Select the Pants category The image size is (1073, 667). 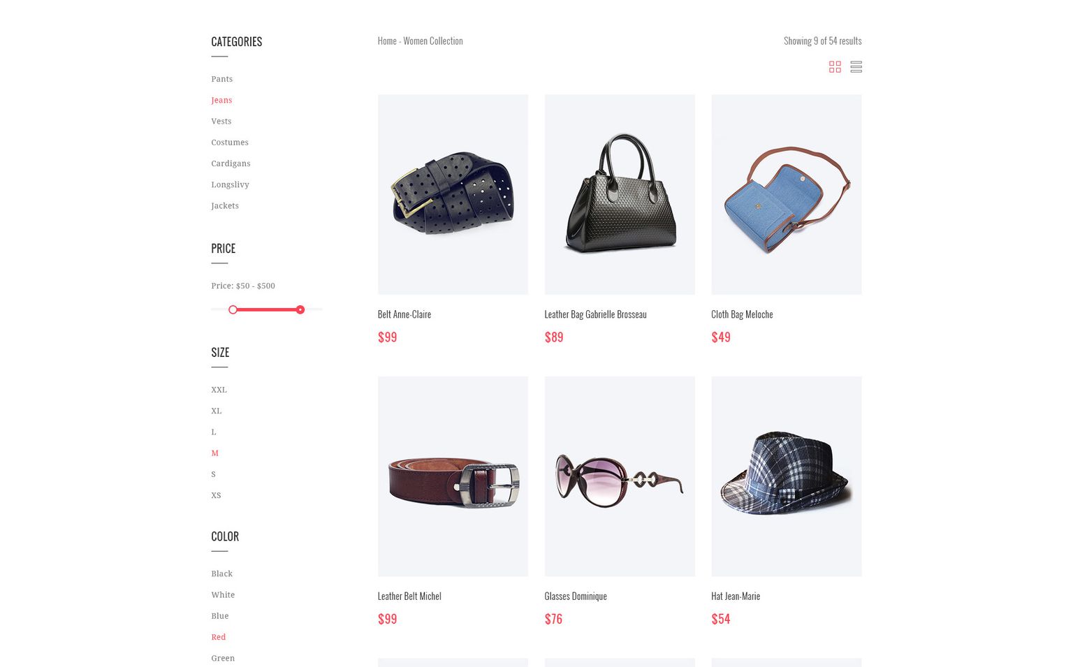pyautogui.click(x=221, y=79)
